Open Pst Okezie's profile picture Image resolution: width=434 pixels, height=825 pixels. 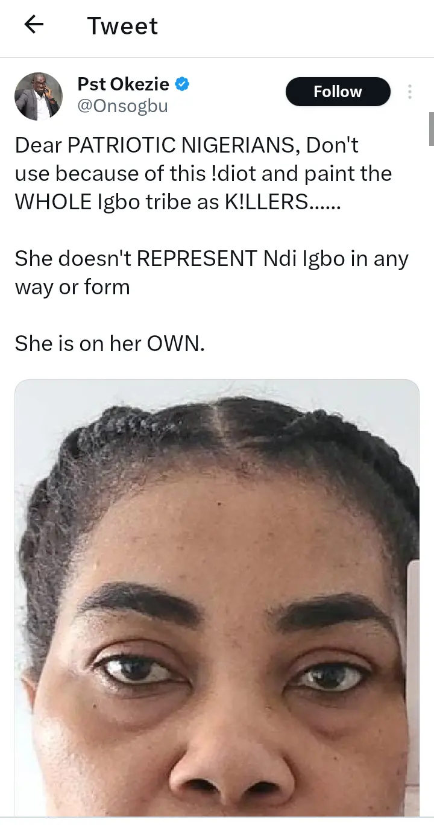(x=39, y=96)
